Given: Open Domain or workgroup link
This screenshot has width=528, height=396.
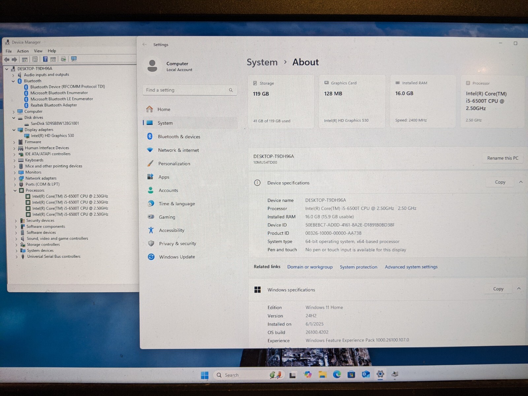Looking at the screenshot, I should pos(310,267).
